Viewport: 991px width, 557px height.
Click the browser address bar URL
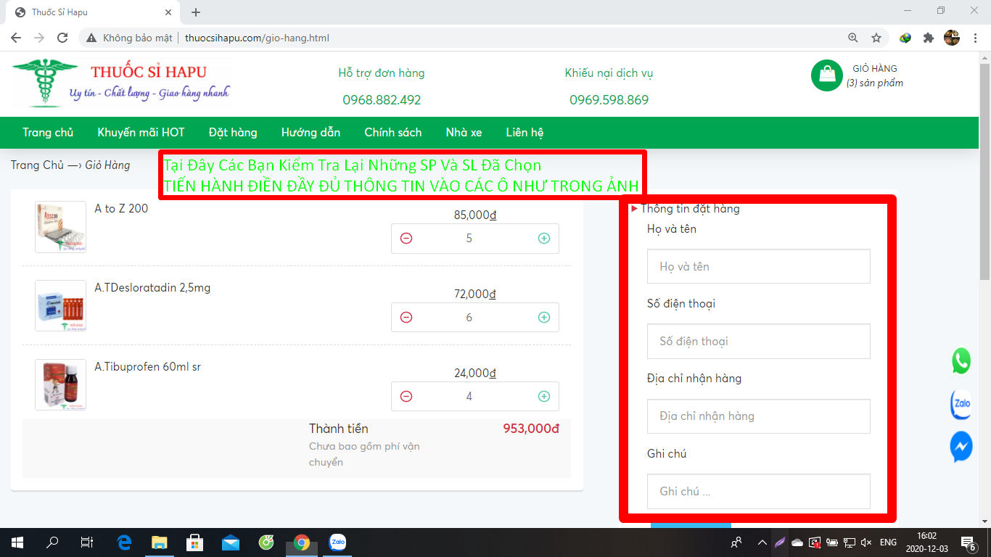click(257, 38)
